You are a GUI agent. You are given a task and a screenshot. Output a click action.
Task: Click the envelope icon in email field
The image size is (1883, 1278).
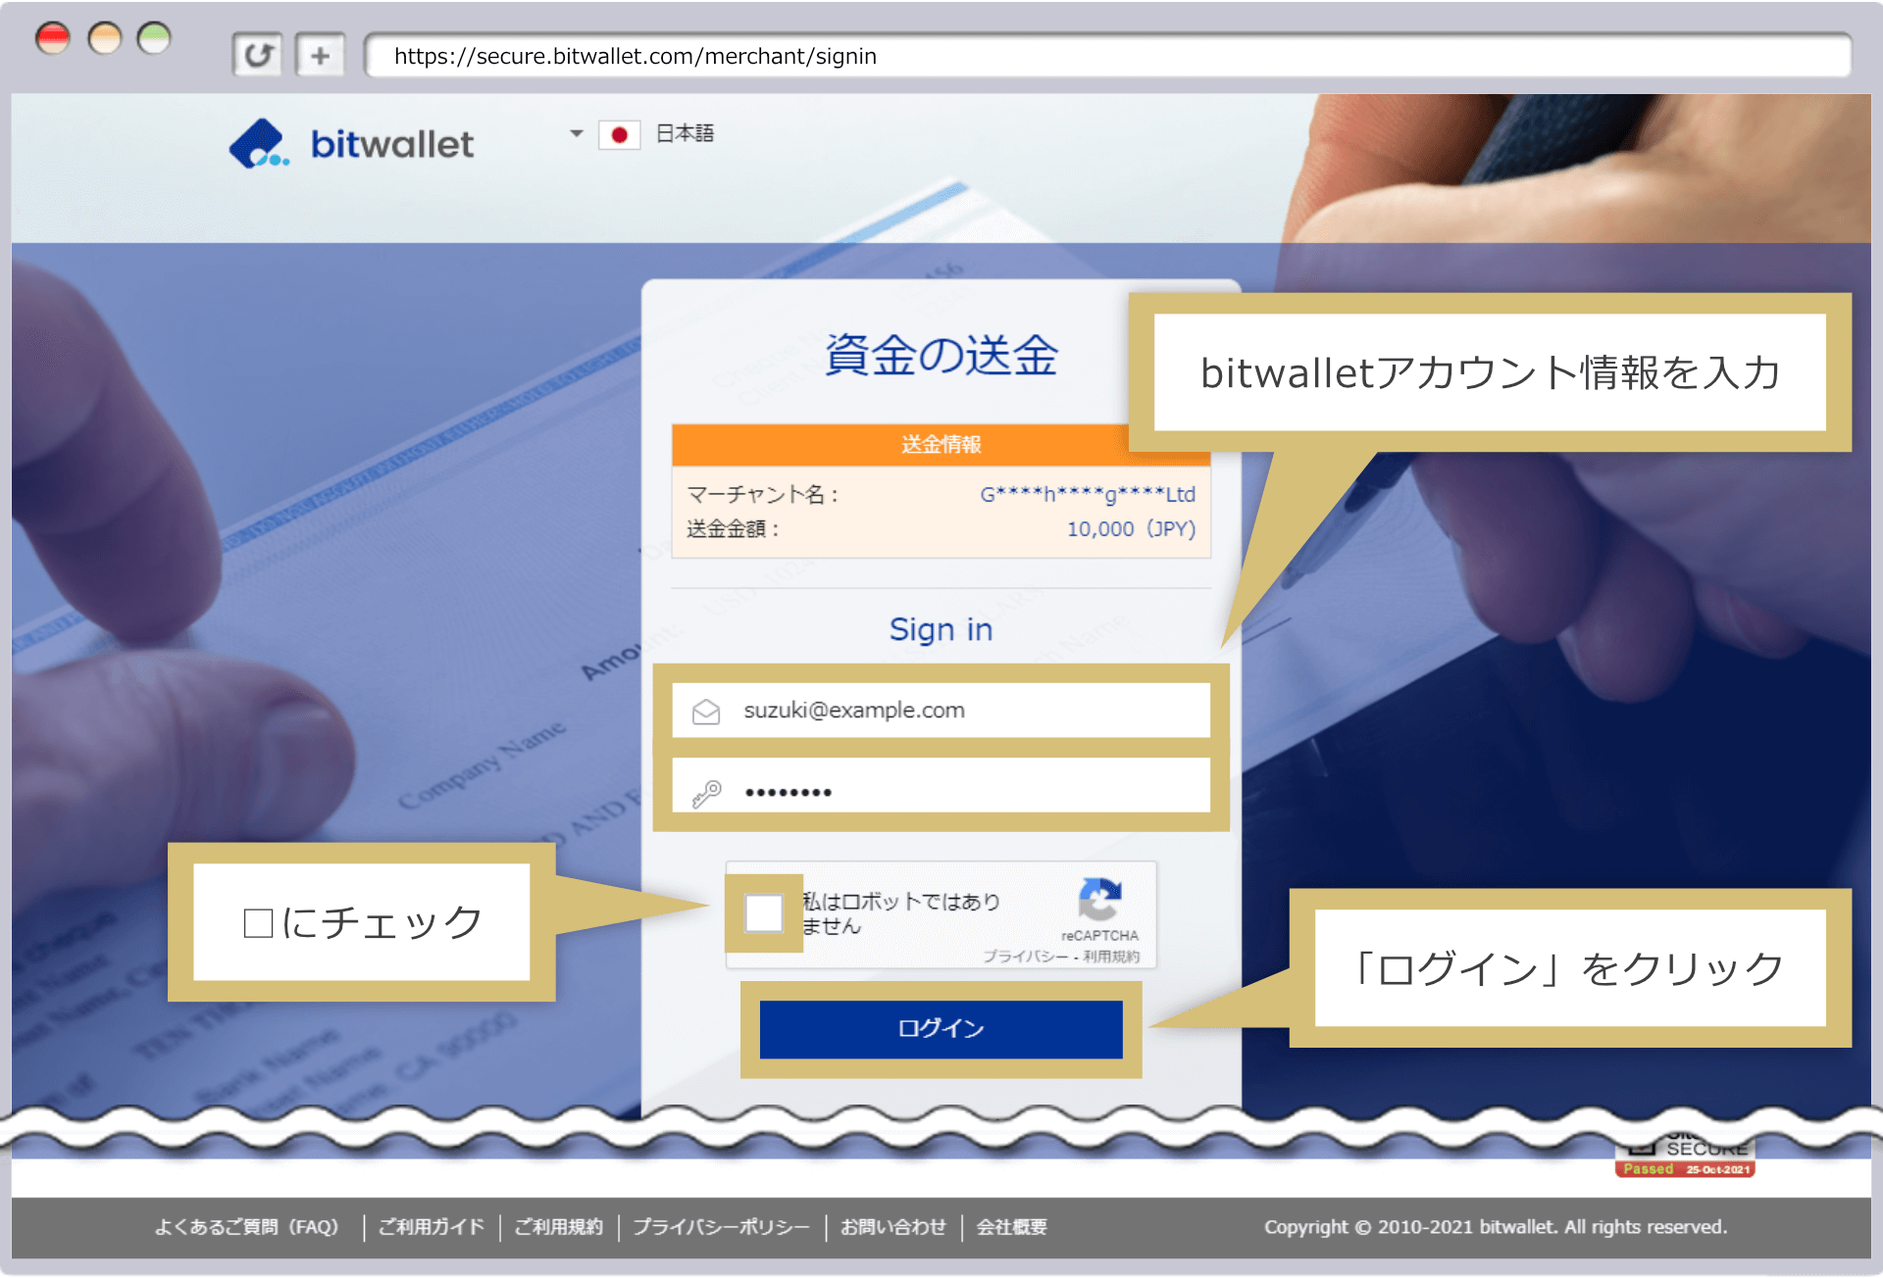pyautogui.click(x=706, y=711)
